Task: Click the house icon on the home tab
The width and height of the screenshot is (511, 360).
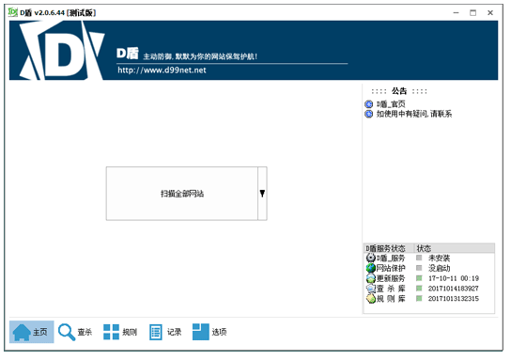Action: point(22,333)
